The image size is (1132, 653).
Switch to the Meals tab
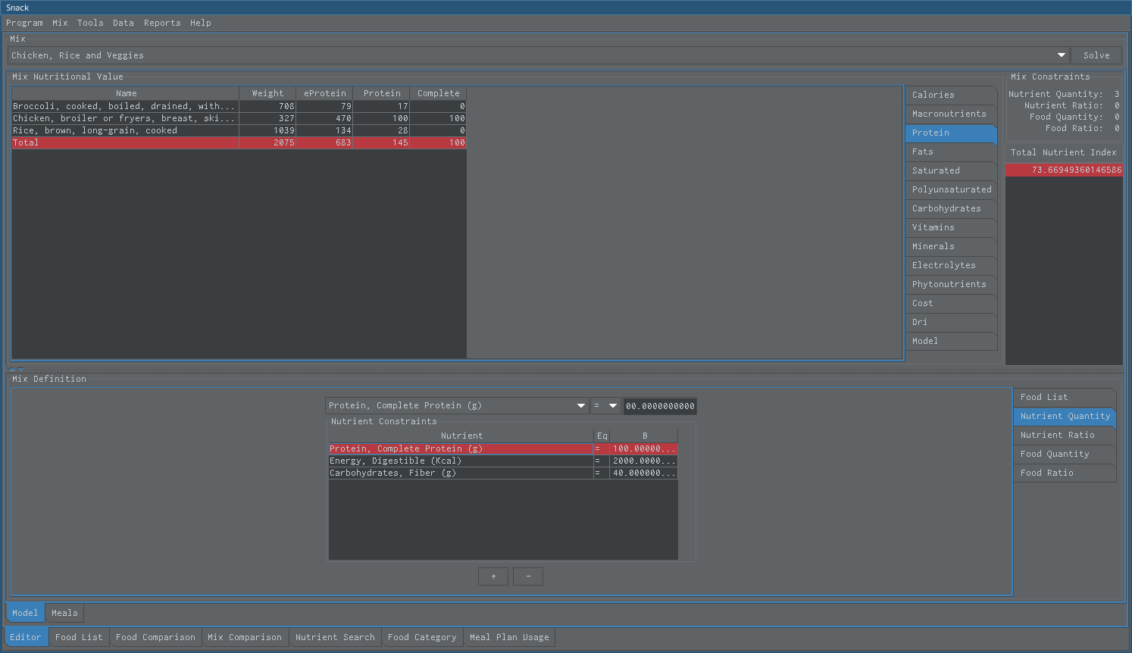point(64,613)
